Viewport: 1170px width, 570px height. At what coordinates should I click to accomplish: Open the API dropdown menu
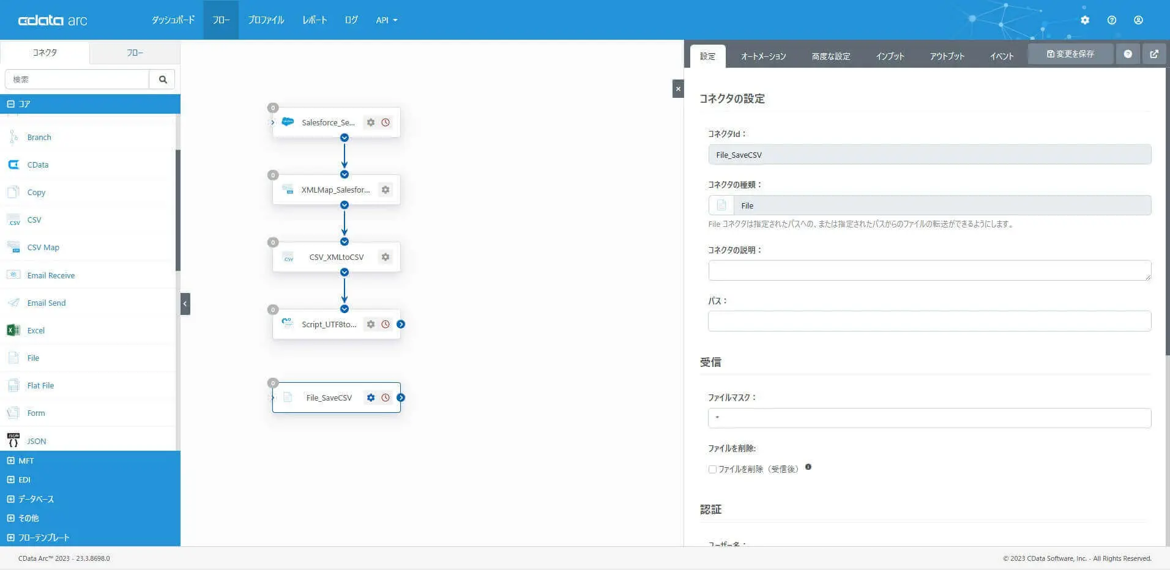point(387,20)
